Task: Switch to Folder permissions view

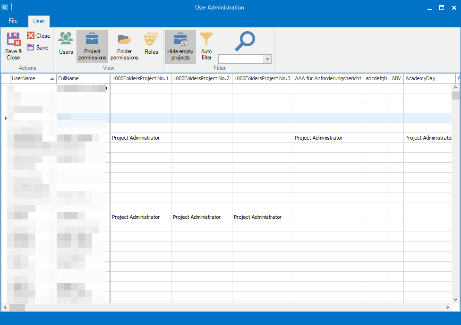Action: (124, 46)
